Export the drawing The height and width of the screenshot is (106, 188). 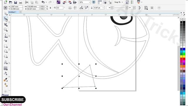tap(70, 2)
